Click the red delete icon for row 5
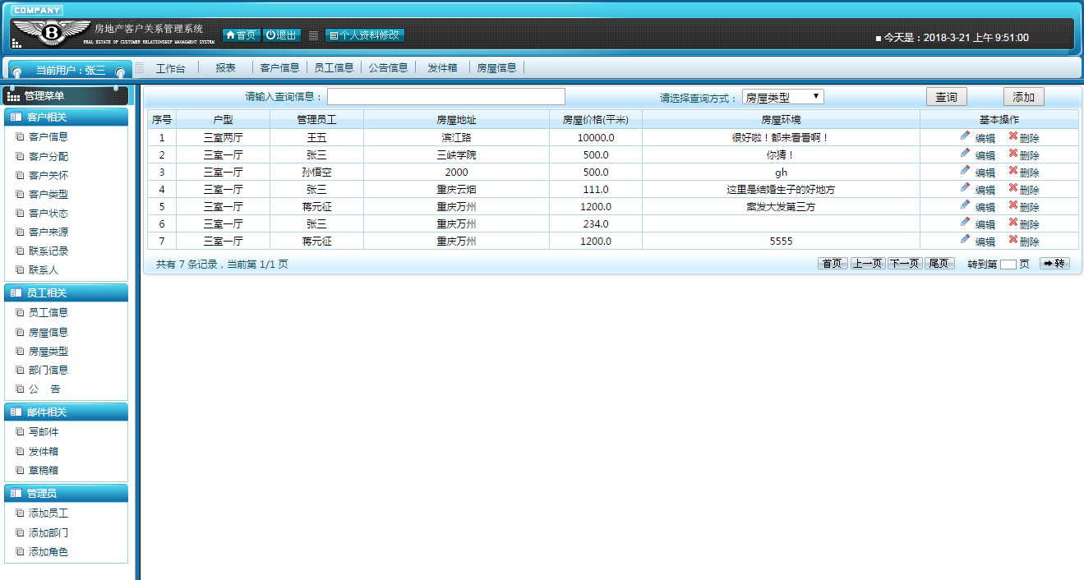Screen dimensions: 1084x580 tap(1013, 205)
